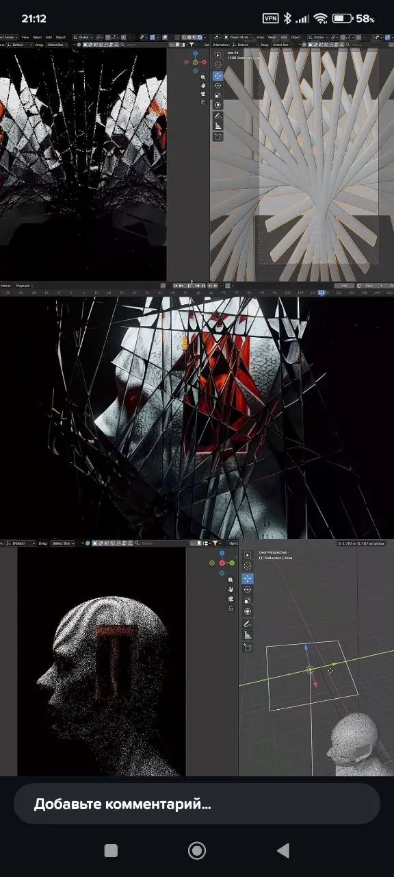Choose the Add Cube tool in upper-right viewport

218,137
